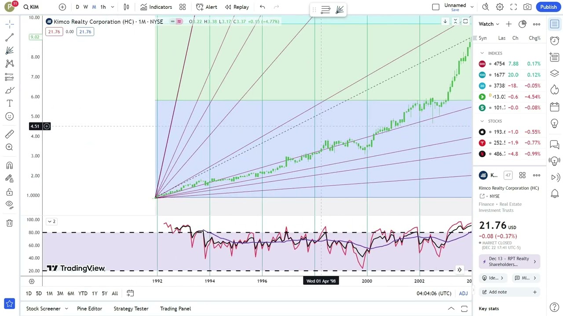Expand the Watch list dropdown
Screen dimensions: 563x316
tap(489, 24)
